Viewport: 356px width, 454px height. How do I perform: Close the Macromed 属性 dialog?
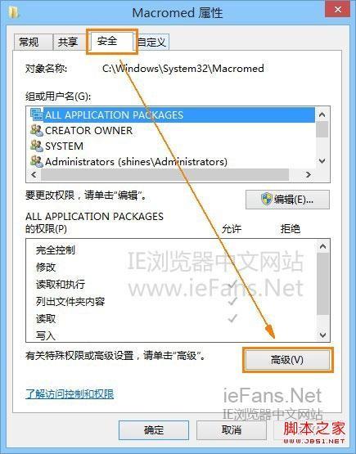tap(337, 10)
